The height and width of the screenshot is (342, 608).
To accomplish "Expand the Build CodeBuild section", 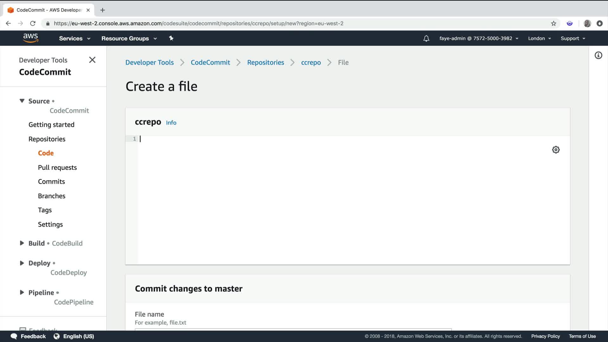I will (22, 243).
